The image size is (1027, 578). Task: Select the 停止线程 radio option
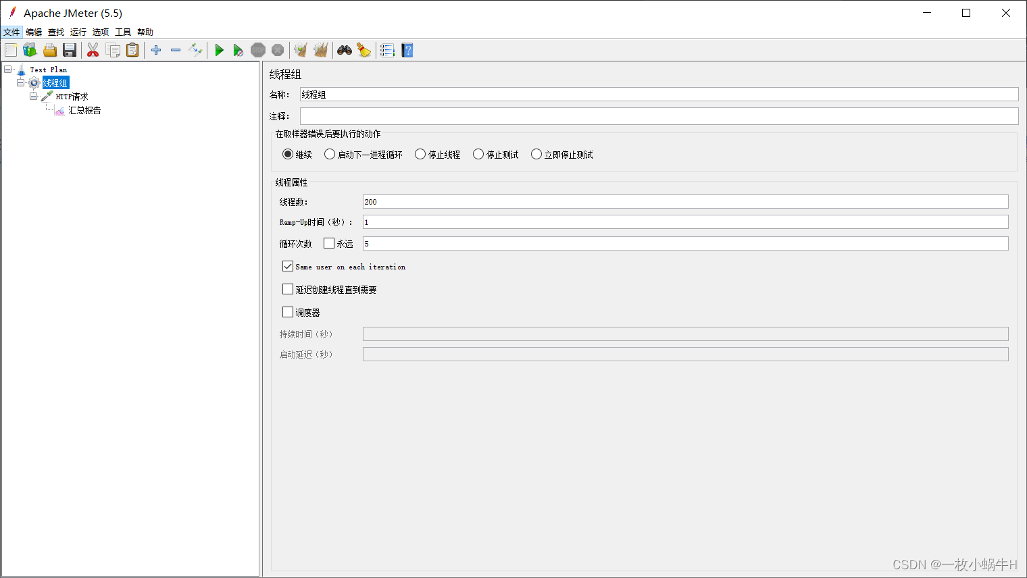click(420, 154)
